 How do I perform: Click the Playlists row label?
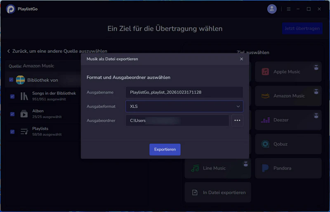pyautogui.click(x=40, y=129)
